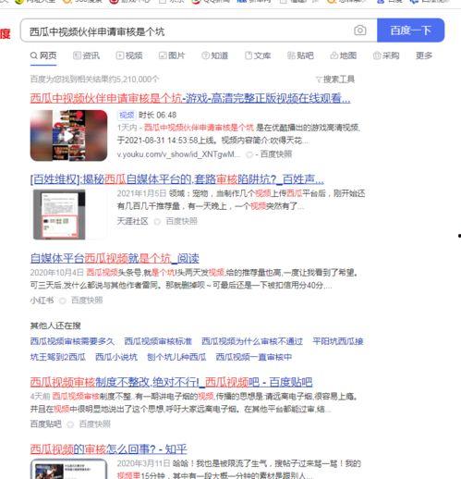Open 百度快照 for the 小红书 result
This screenshot has height=479, width=461.
click(87, 300)
